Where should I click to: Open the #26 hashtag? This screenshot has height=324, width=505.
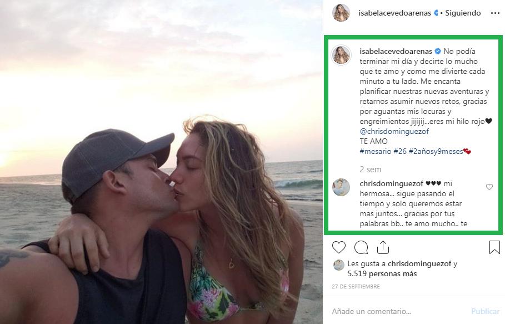[399, 151]
